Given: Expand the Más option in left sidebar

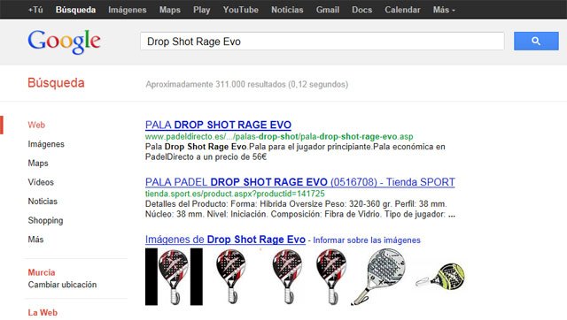Looking at the screenshot, I should (x=35, y=240).
